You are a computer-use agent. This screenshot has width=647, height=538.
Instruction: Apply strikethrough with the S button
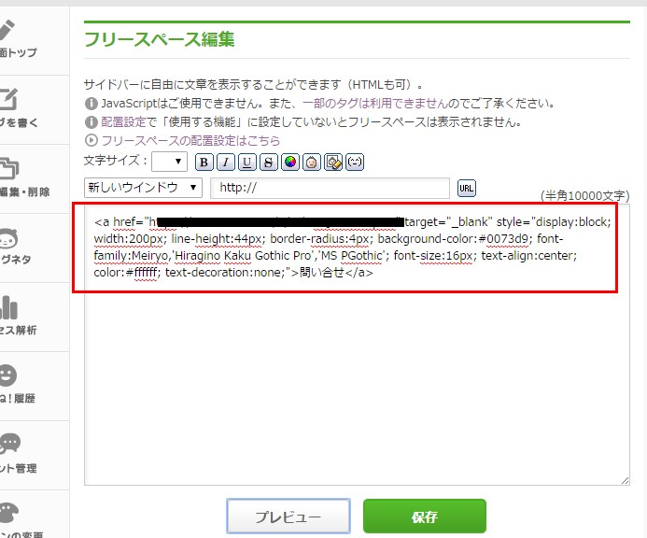point(268,163)
